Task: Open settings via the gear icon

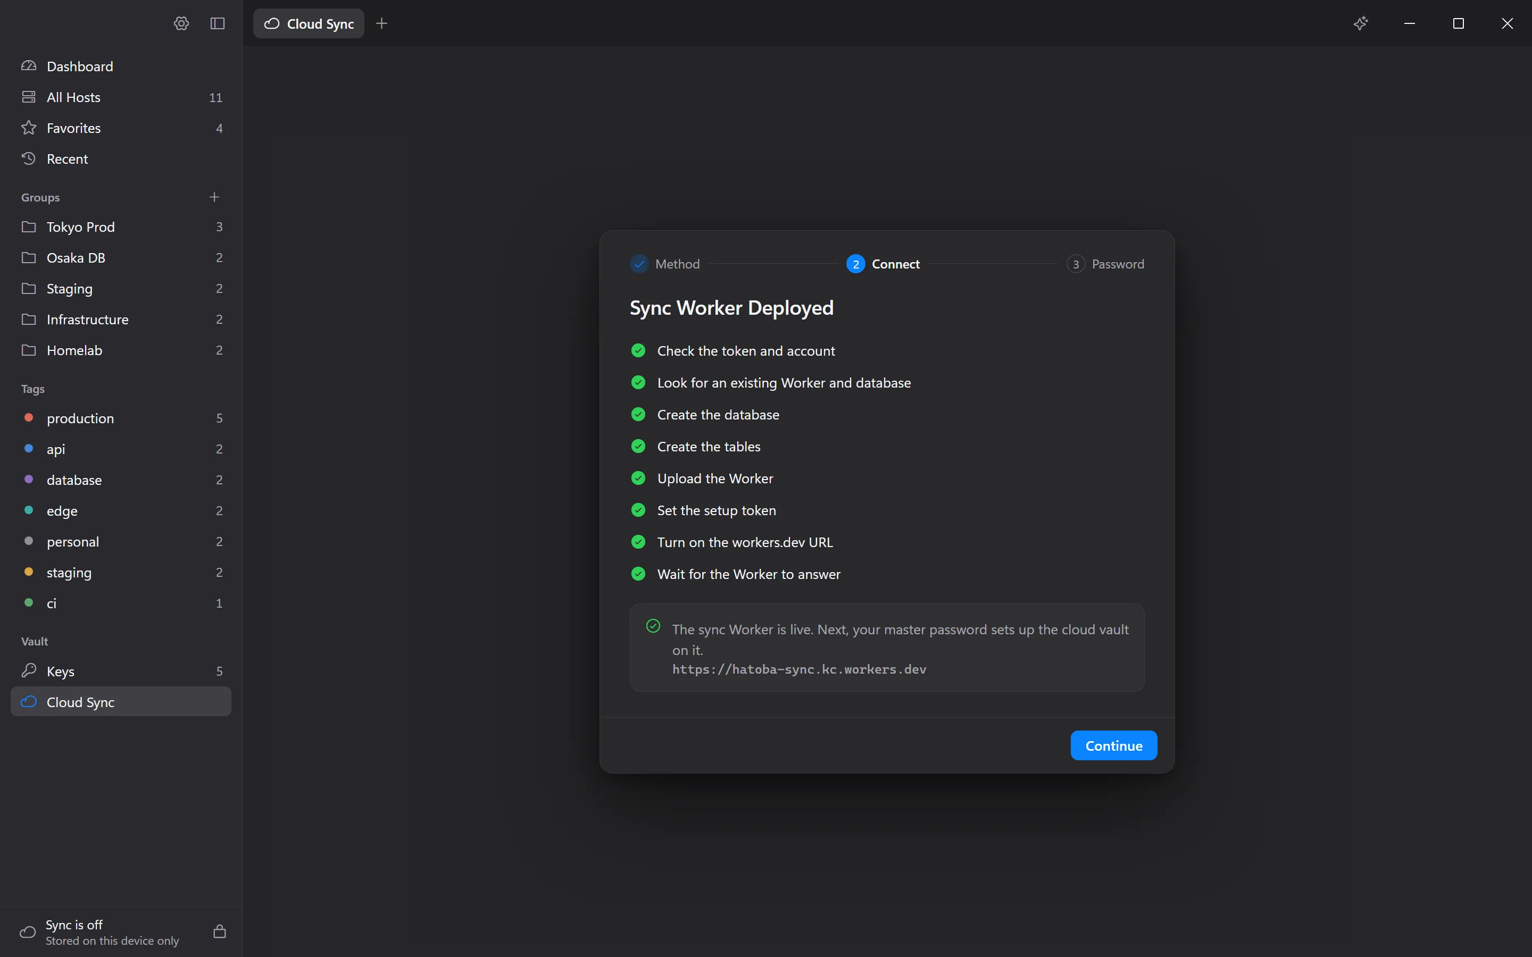Action: [x=181, y=23]
